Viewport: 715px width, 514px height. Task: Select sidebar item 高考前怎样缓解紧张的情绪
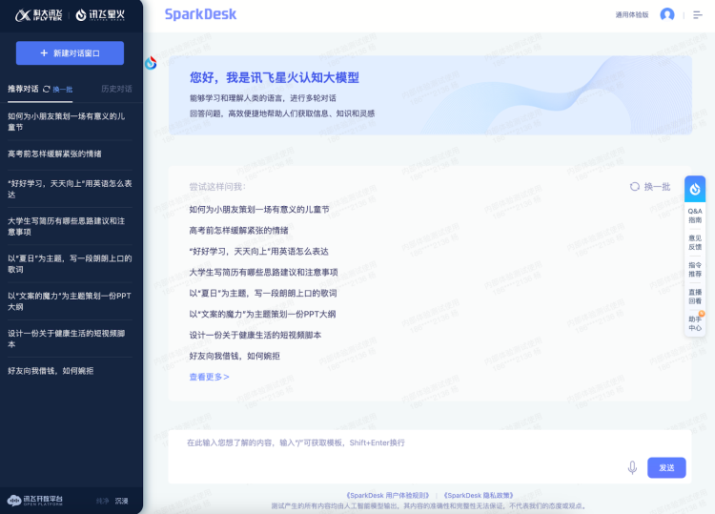click(70, 154)
